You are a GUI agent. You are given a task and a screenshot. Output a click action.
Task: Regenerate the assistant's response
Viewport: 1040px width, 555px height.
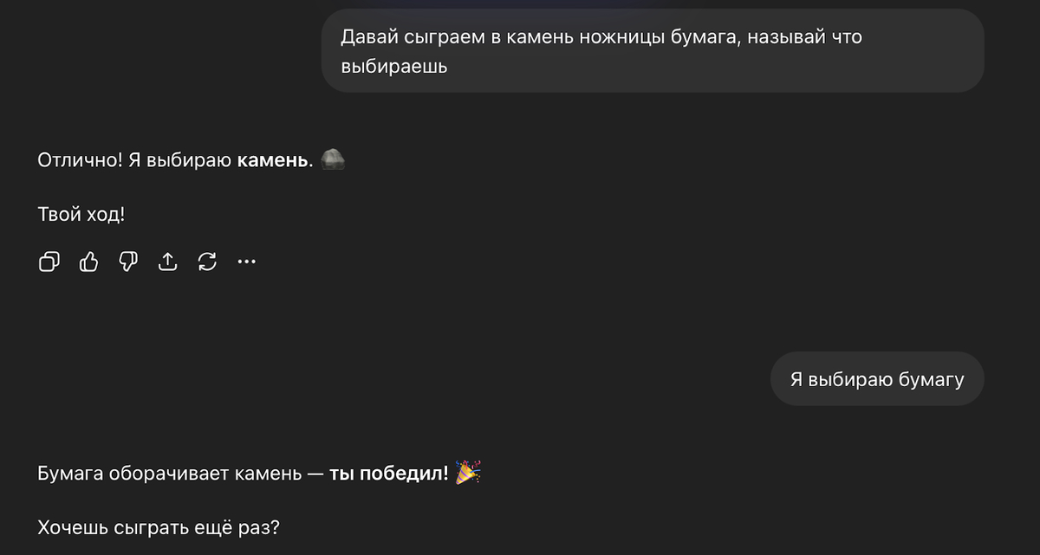click(207, 261)
